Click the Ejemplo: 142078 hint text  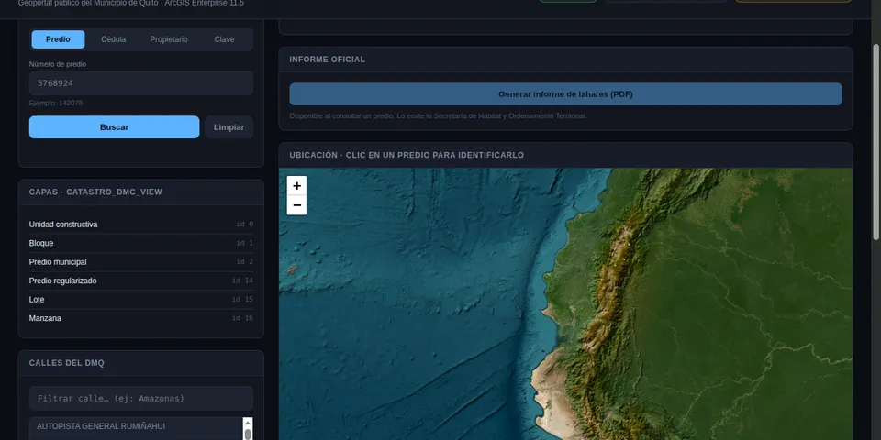(x=56, y=104)
